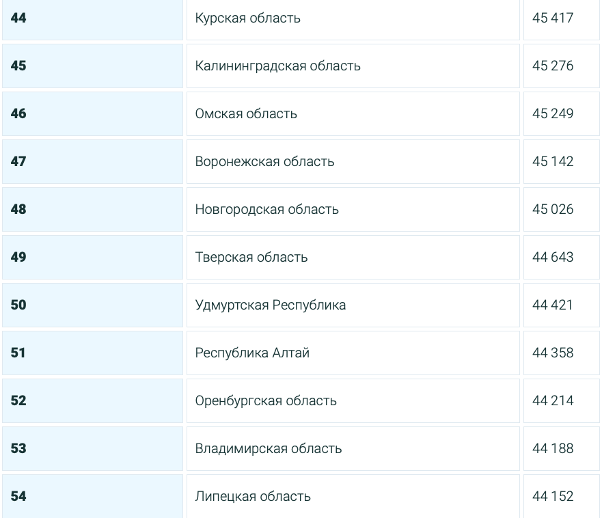Click the value 44 152
Image resolution: width=602 pixels, height=518 pixels.
click(553, 497)
